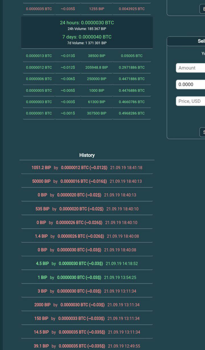Screen dimensions: 205x350
Task: Click the Amount input field
Action: (190, 68)
